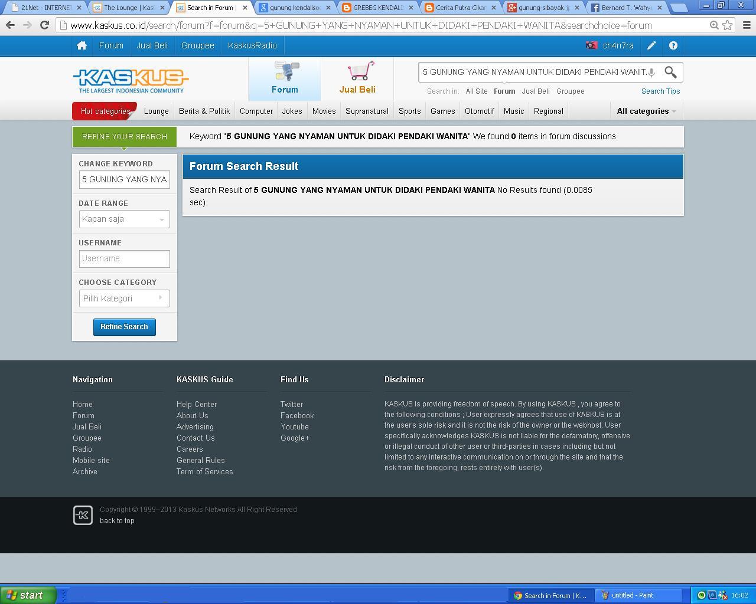Click the Windows start button
The width and height of the screenshot is (756, 604).
(x=28, y=596)
